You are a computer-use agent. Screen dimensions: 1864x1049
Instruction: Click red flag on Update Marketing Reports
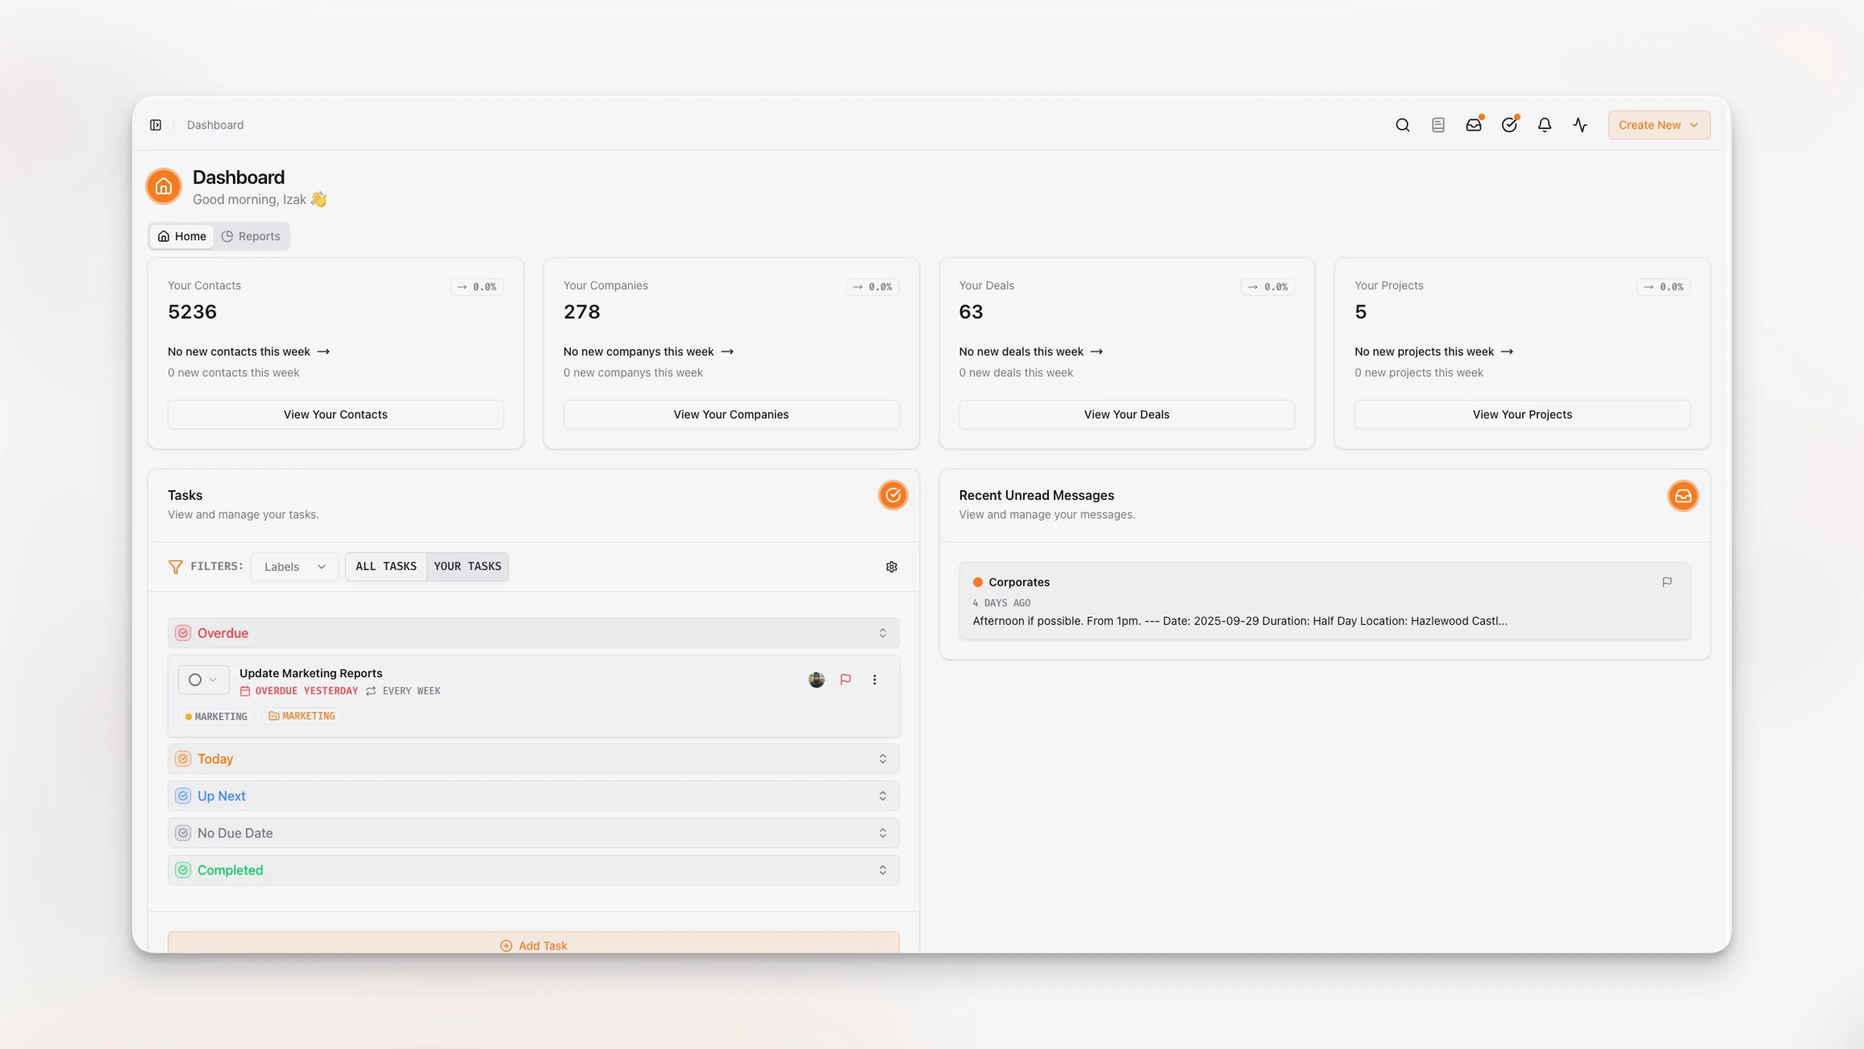pos(845,679)
